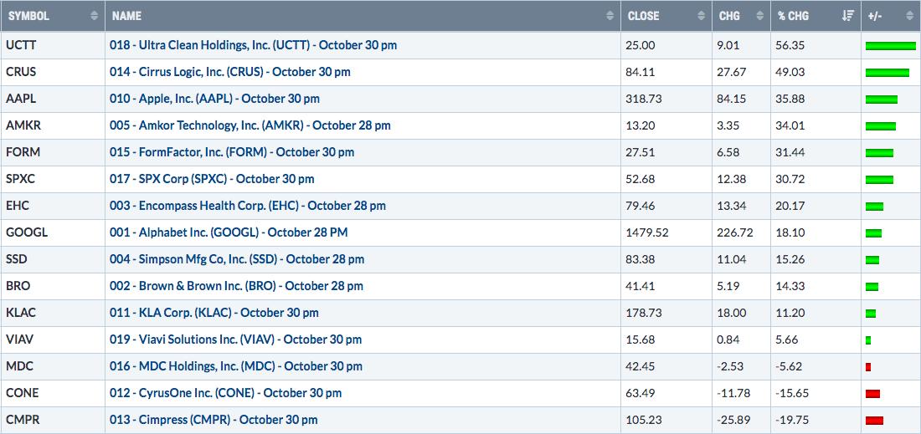Click the CMPR red change bar
921x434 pixels.
click(x=874, y=420)
